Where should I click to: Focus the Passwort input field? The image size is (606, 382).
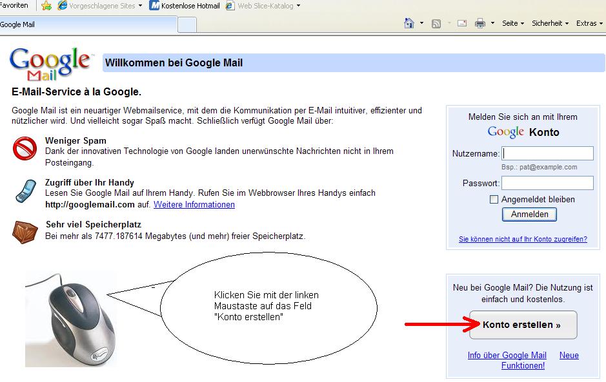tap(547, 183)
